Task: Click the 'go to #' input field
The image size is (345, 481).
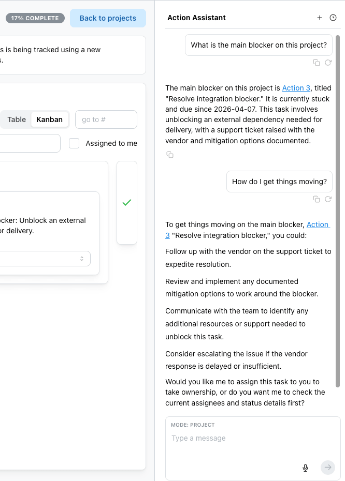Action: click(106, 119)
